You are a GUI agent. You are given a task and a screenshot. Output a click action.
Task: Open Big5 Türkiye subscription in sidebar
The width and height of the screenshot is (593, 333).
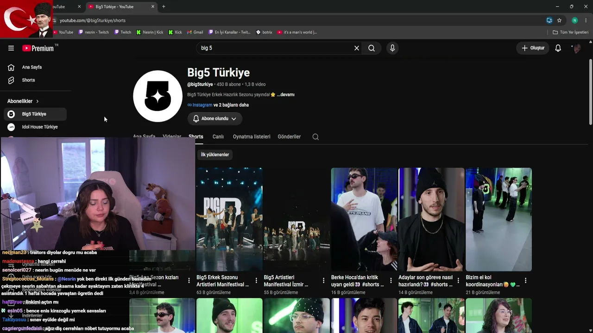pos(35,114)
